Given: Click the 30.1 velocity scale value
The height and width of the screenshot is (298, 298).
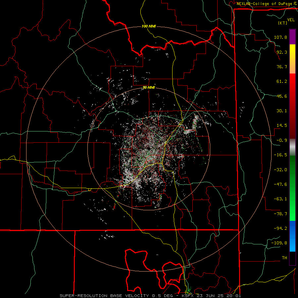Looking at the screenshot, I should tap(282, 111).
